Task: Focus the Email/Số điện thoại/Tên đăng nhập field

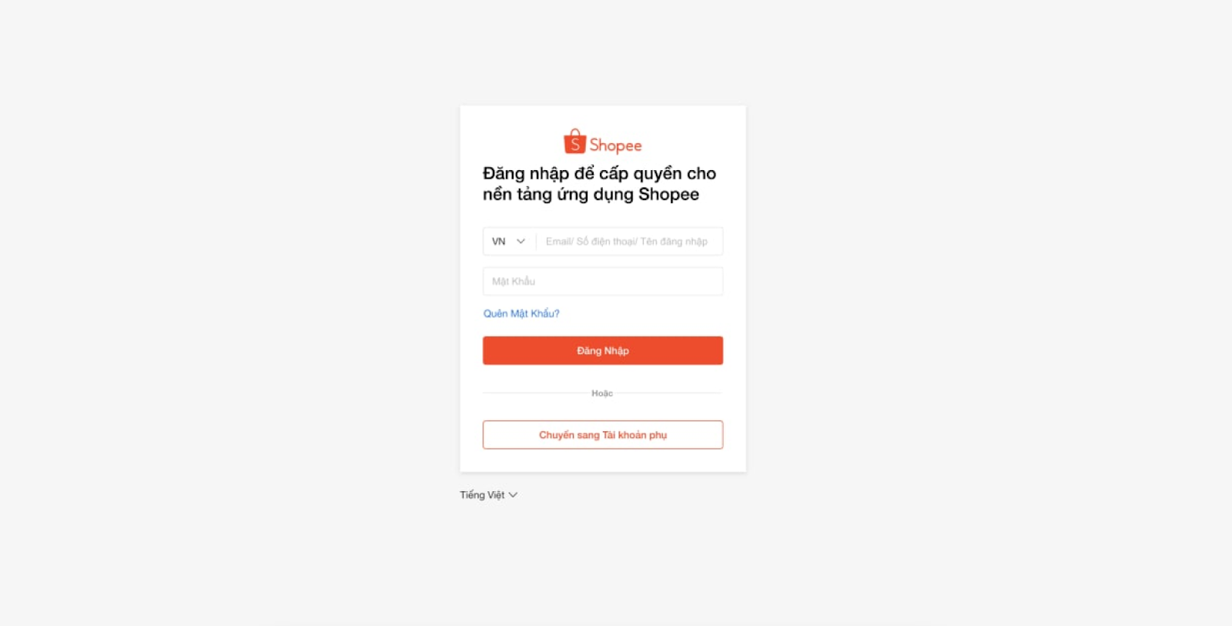Action: point(629,241)
